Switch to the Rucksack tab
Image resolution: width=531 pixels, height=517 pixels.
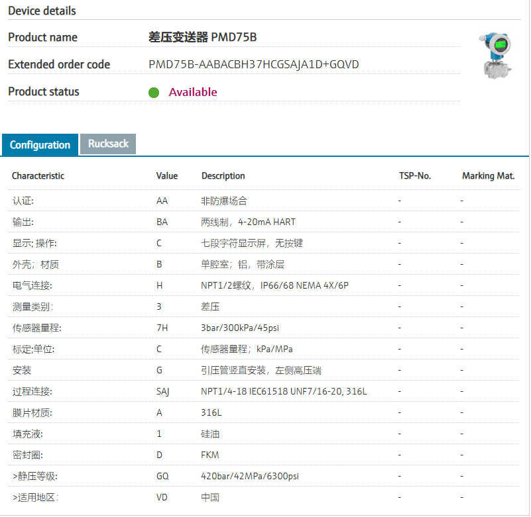pos(108,144)
